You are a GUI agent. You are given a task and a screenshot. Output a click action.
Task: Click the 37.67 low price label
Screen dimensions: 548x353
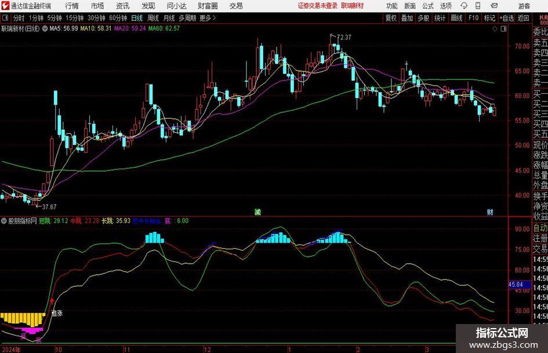(x=49, y=207)
